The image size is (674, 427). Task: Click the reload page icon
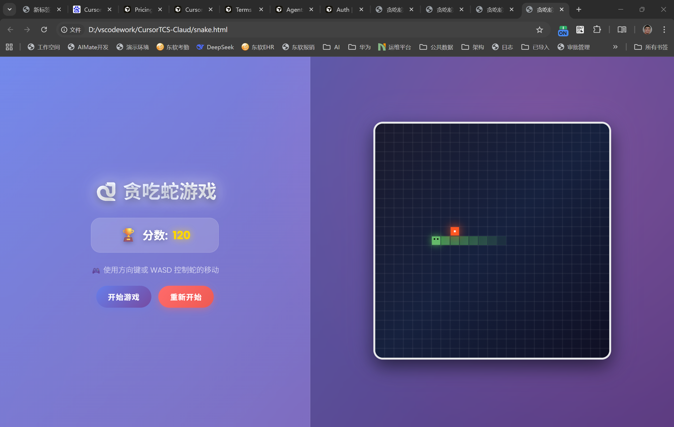coord(44,30)
